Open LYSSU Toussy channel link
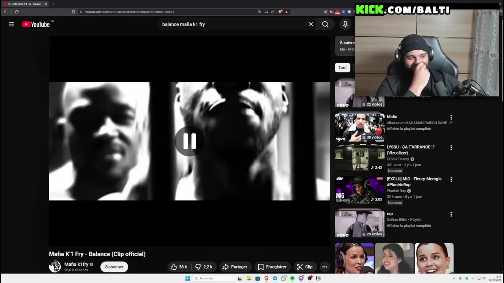Image resolution: width=504 pixels, height=283 pixels. coord(398,159)
